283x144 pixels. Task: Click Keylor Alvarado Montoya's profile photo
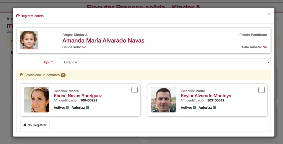pyautogui.click(x=163, y=100)
